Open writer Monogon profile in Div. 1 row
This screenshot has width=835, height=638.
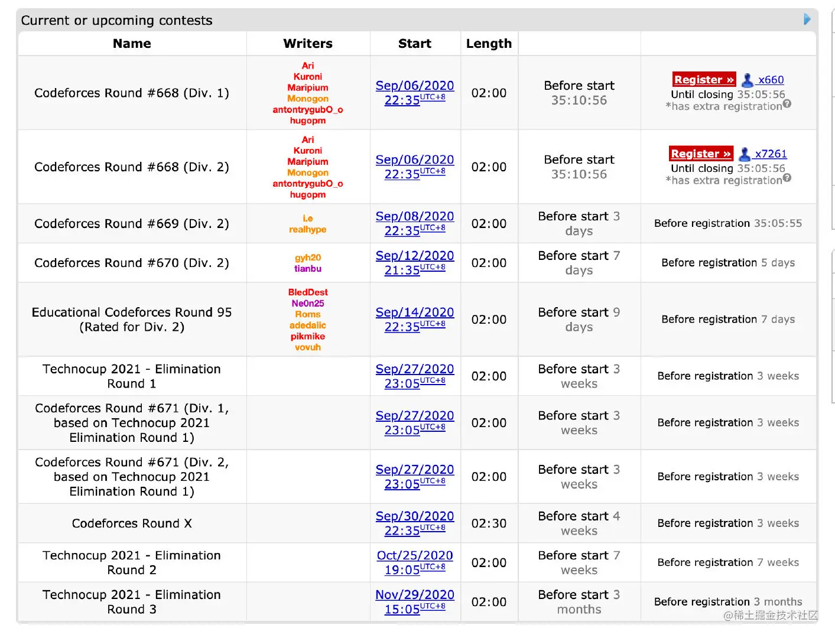pyautogui.click(x=308, y=99)
